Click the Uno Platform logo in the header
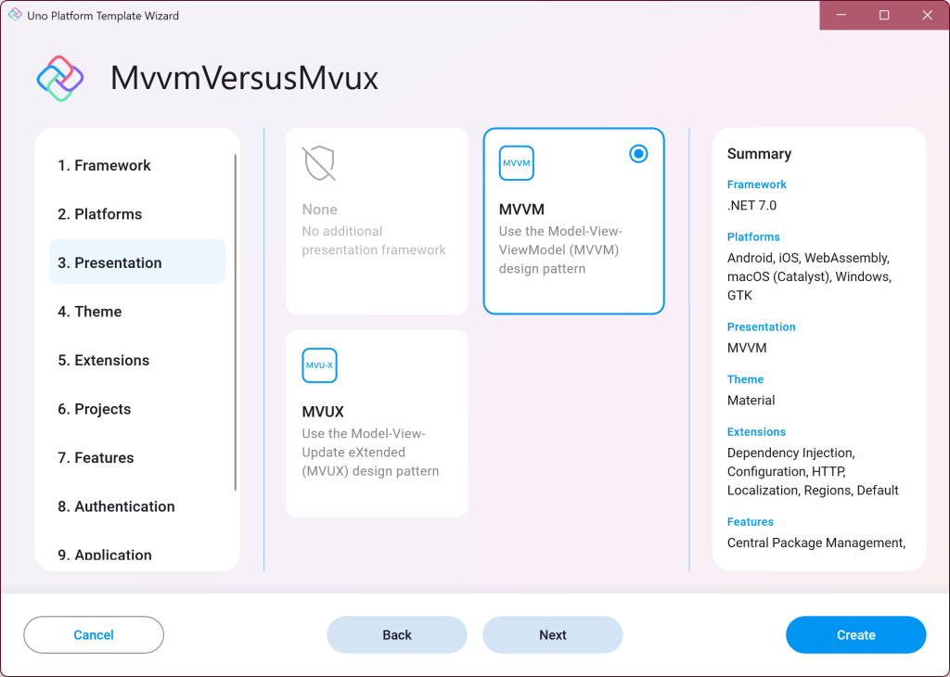 pos(59,78)
